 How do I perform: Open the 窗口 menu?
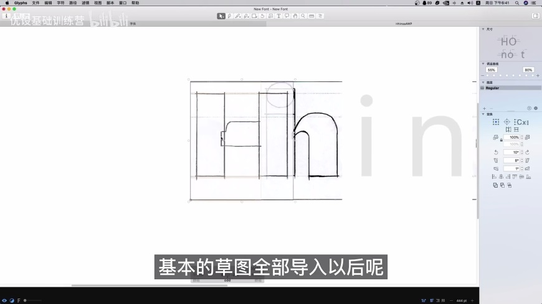123,2
